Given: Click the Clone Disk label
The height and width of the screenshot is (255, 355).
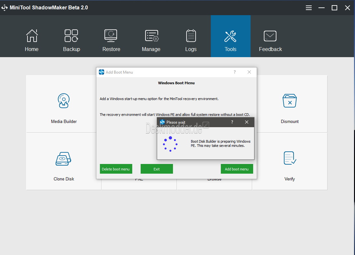Looking at the screenshot, I should tap(64, 179).
